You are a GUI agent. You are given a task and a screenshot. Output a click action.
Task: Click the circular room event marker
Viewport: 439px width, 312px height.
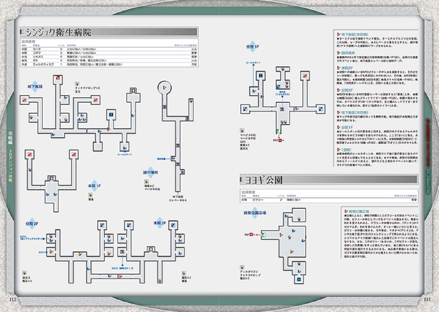pyautogui.click(x=165, y=87)
